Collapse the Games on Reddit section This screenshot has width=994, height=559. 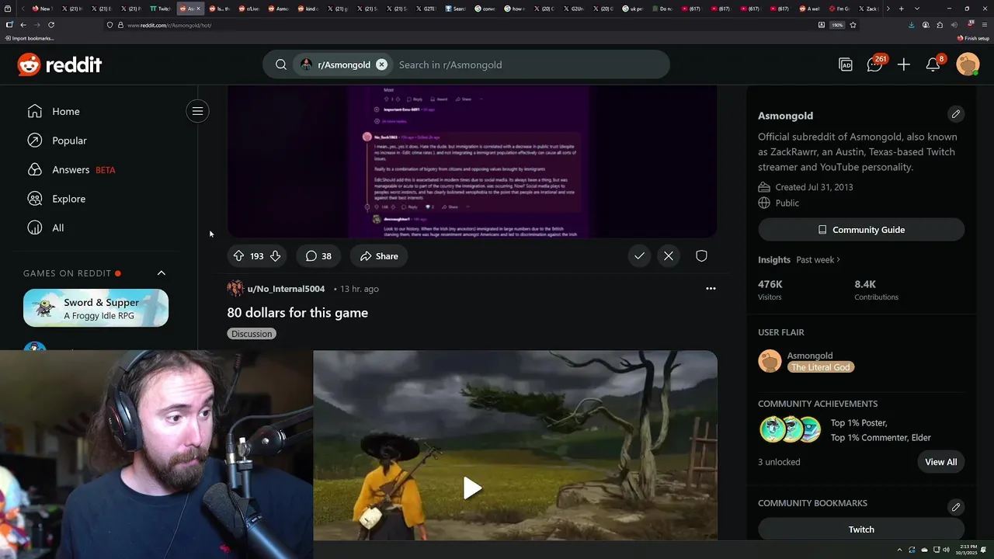tap(162, 273)
